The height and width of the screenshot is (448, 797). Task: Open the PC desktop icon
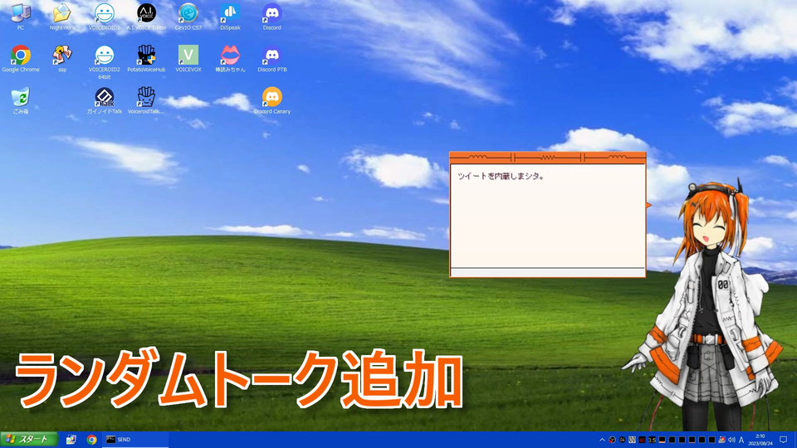click(x=20, y=16)
